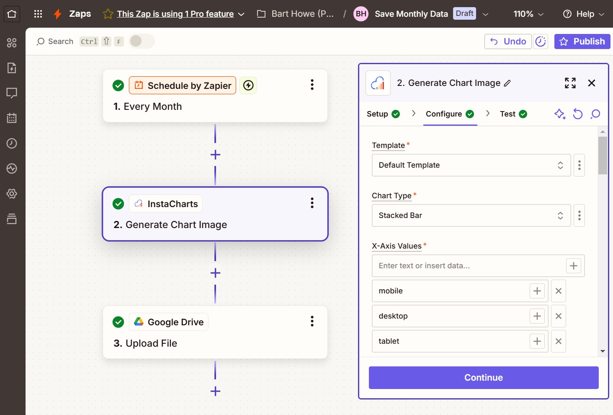Viewport: 613px width, 415px height.
Task: Close the Generate Chart Image panel
Action: click(x=592, y=83)
